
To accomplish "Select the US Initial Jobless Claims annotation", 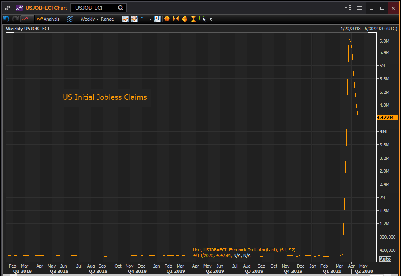I will click(x=105, y=97).
